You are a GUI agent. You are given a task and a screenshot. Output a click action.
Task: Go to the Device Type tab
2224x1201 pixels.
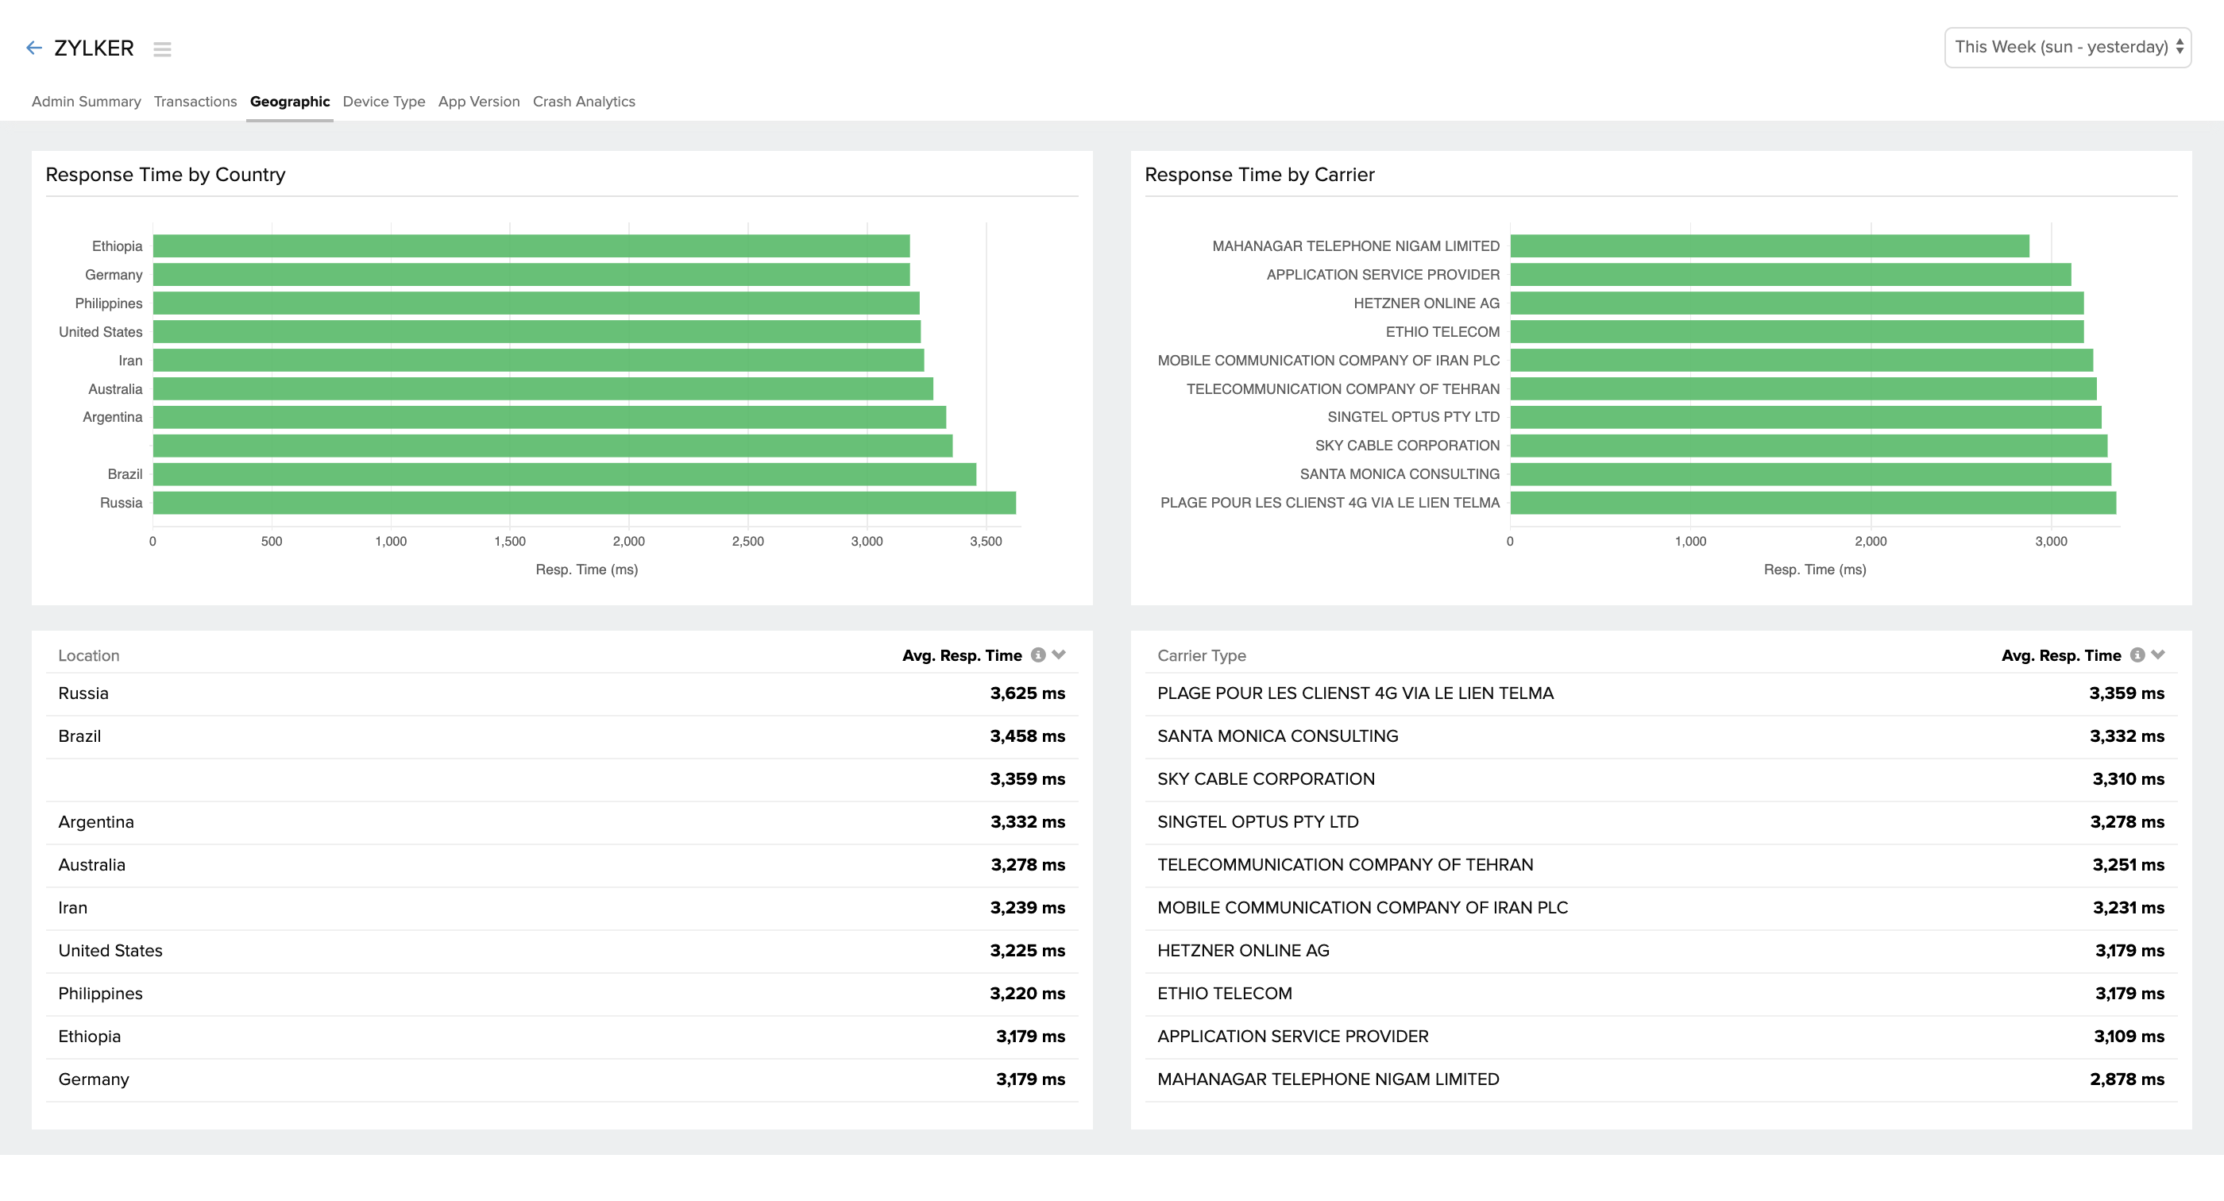(x=384, y=101)
